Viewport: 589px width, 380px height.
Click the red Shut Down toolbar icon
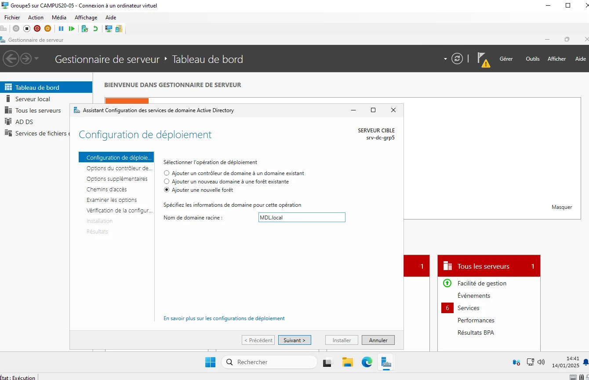[x=37, y=29]
